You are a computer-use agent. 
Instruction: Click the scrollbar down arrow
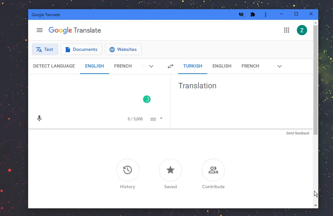pos(316,205)
